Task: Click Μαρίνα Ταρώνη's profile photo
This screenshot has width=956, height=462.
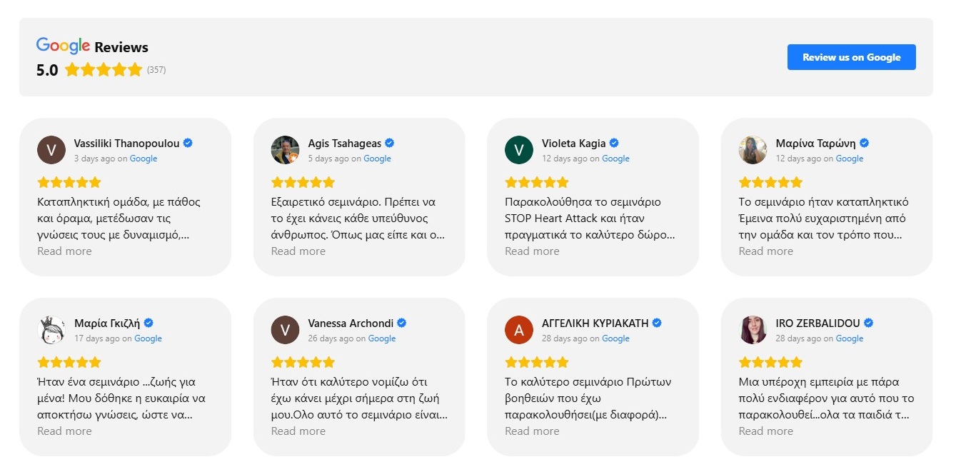Action: (753, 150)
